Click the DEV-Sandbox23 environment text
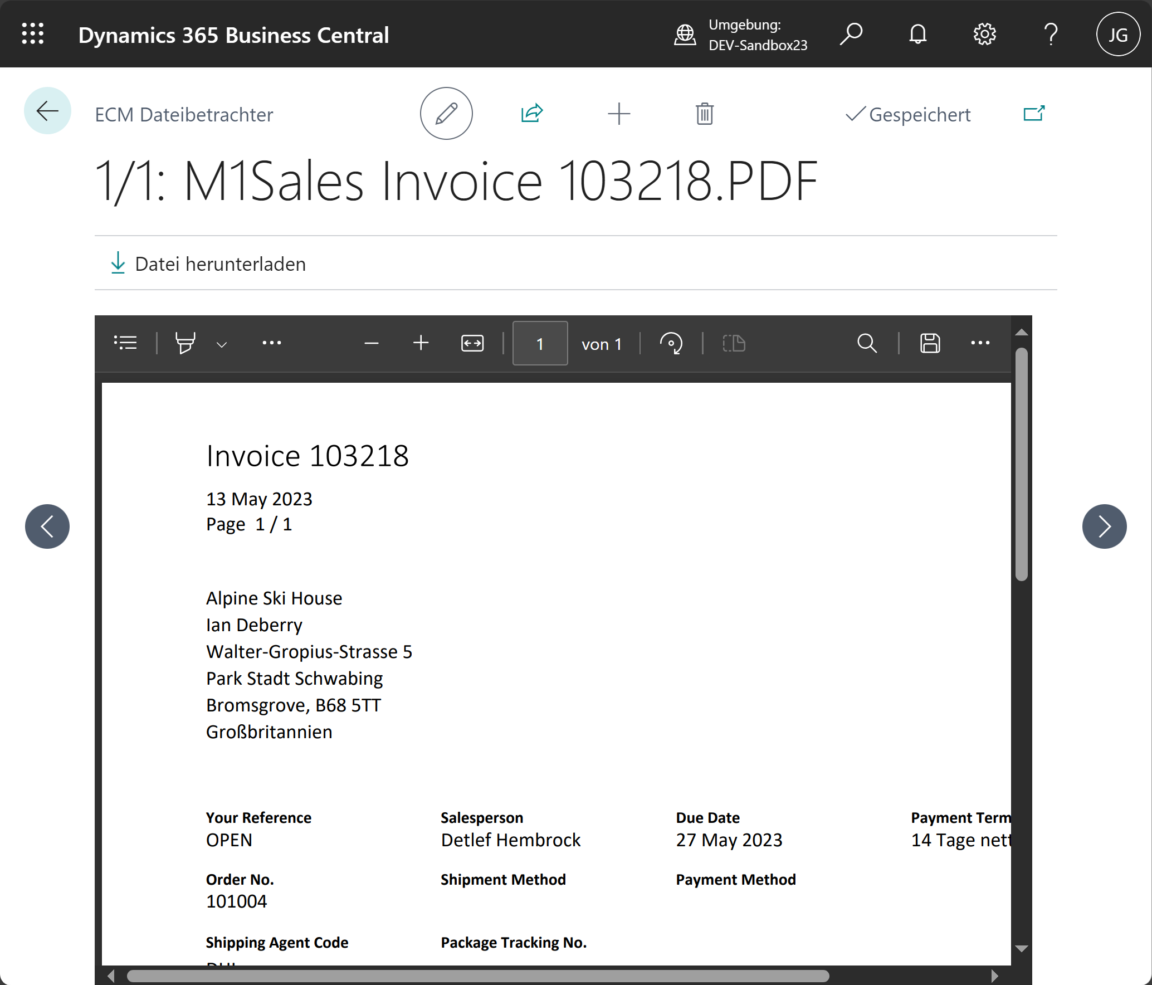 (758, 45)
